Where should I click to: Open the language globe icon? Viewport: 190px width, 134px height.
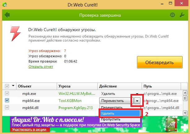[x=172, y=15]
